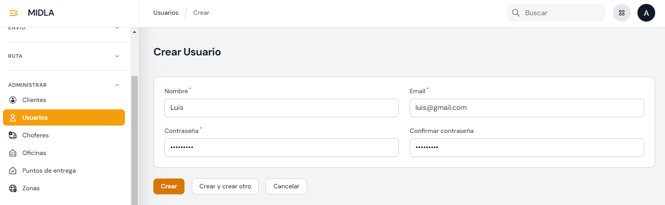
Task: Collapse the ADMINISTRAR sidebar section
Action: [x=117, y=85]
